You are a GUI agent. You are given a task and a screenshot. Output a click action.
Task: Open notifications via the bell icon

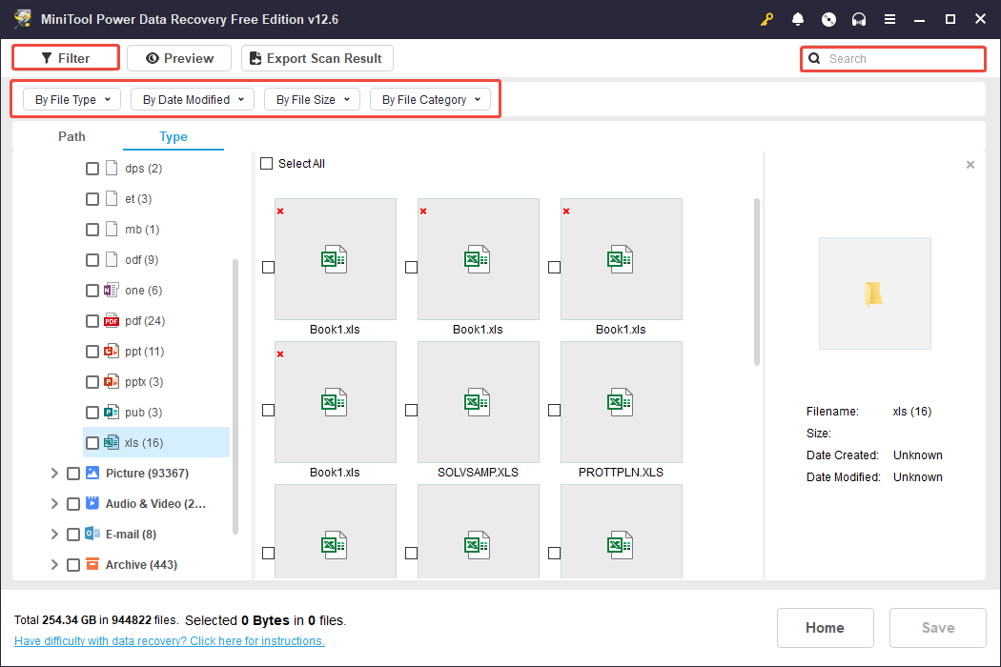pos(798,19)
